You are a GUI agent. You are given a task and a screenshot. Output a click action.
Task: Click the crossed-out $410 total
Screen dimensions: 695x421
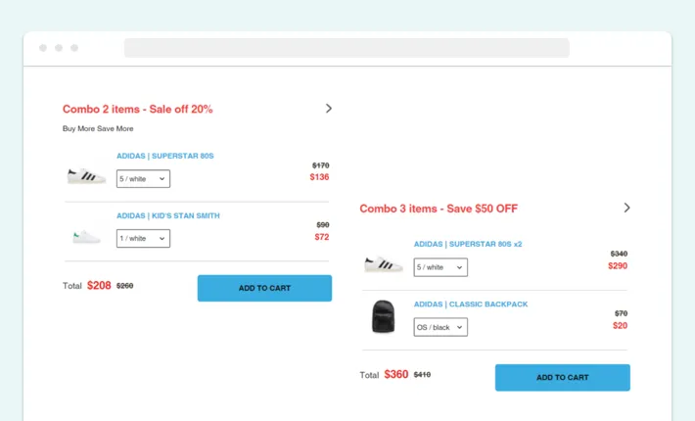(423, 375)
